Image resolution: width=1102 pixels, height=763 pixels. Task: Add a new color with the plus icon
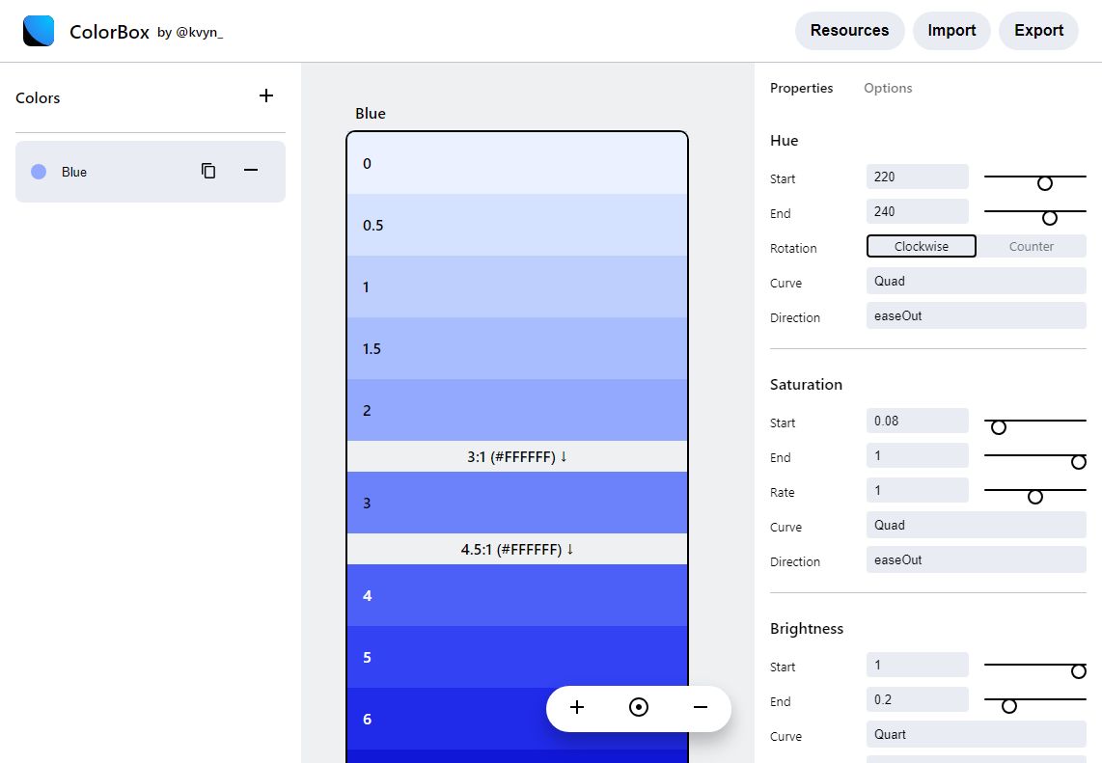click(x=265, y=95)
